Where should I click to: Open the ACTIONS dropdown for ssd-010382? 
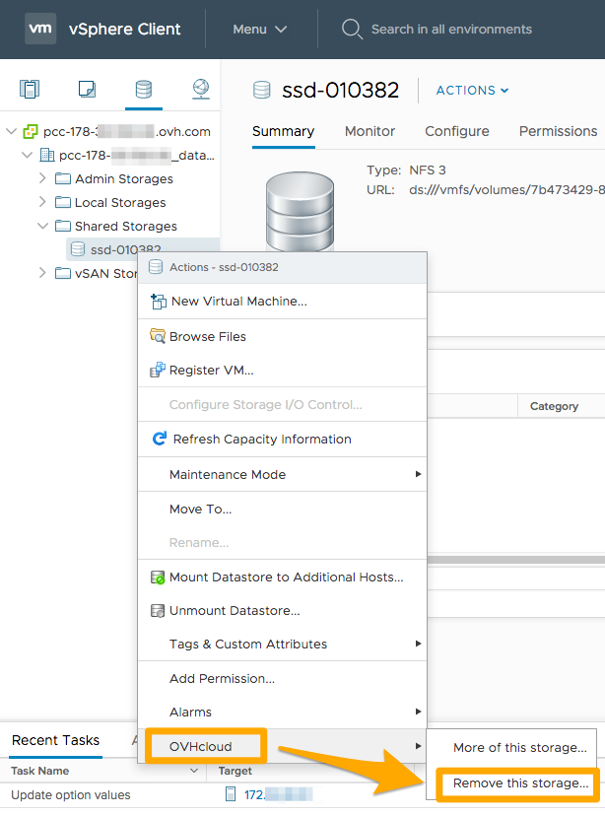click(472, 90)
